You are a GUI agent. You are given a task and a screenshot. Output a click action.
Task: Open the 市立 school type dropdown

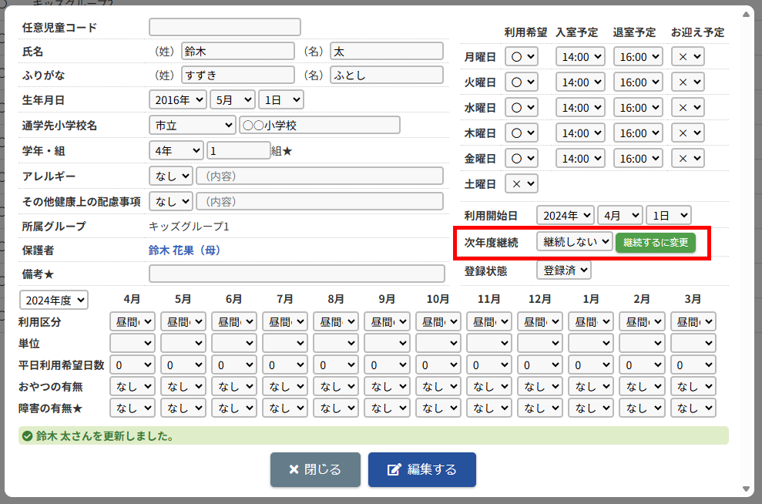pyautogui.click(x=192, y=125)
